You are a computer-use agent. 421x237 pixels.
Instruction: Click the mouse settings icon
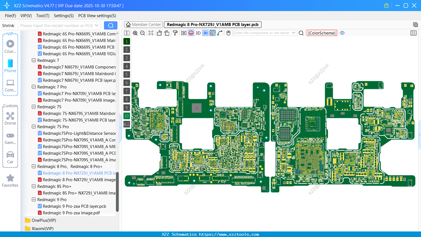[x=228, y=33]
